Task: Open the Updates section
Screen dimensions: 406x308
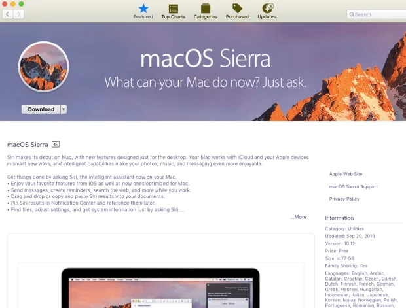Action: (267, 10)
